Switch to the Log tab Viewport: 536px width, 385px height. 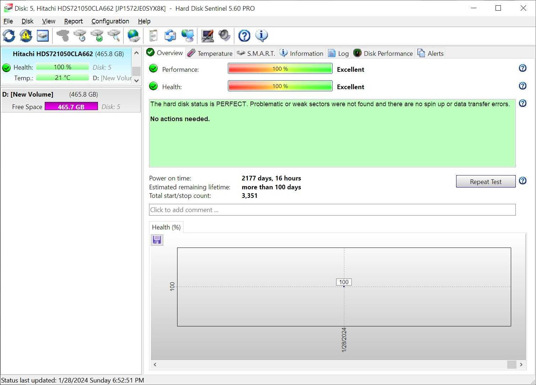coord(338,53)
